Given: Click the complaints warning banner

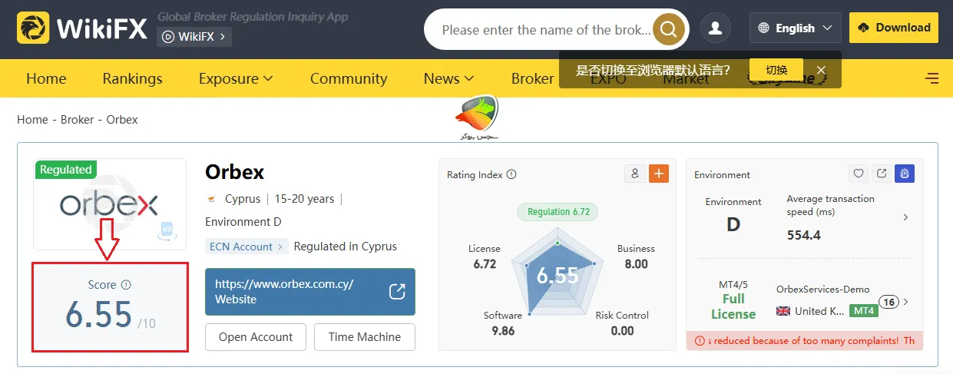Looking at the screenshot, I should (805, 341).
